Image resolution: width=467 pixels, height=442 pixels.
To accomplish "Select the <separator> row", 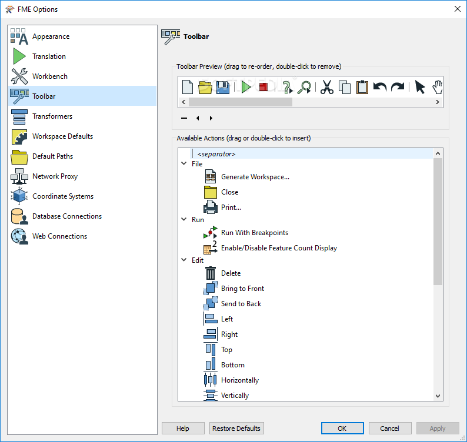I will [311, 154].
